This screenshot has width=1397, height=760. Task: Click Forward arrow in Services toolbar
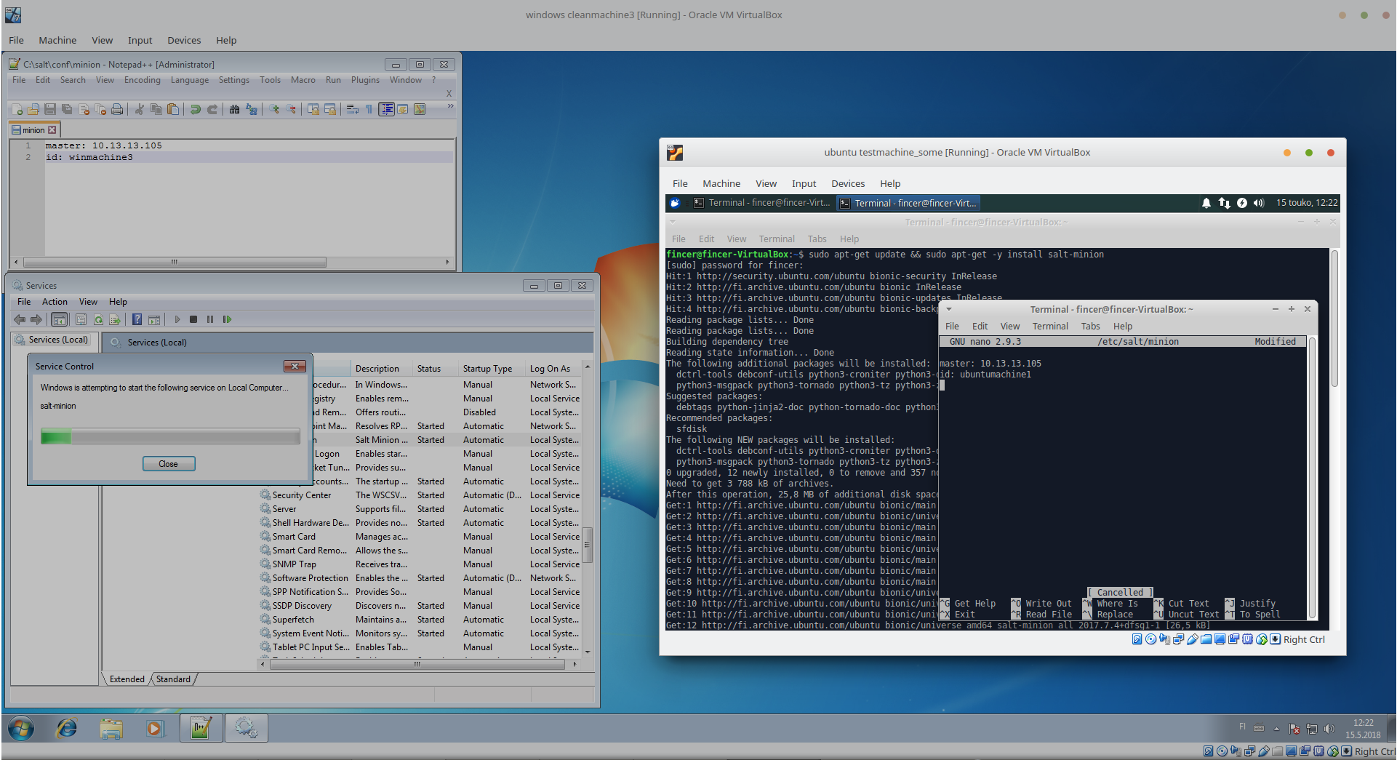point(36,319)
